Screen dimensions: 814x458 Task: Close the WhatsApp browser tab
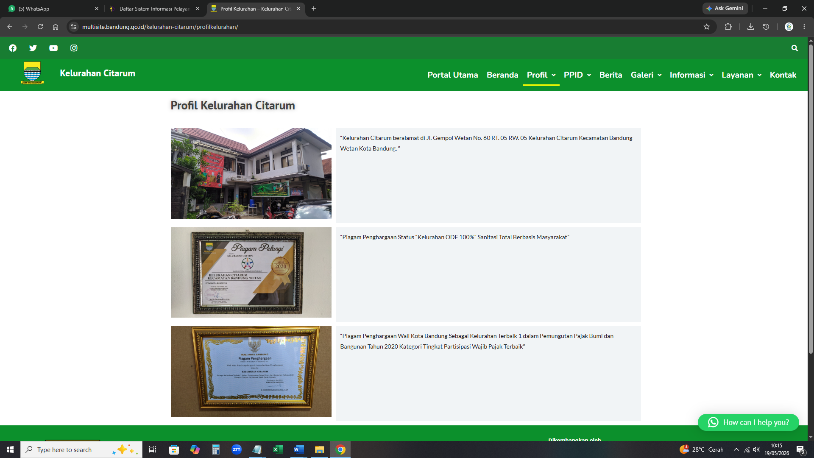coord(97,8)
